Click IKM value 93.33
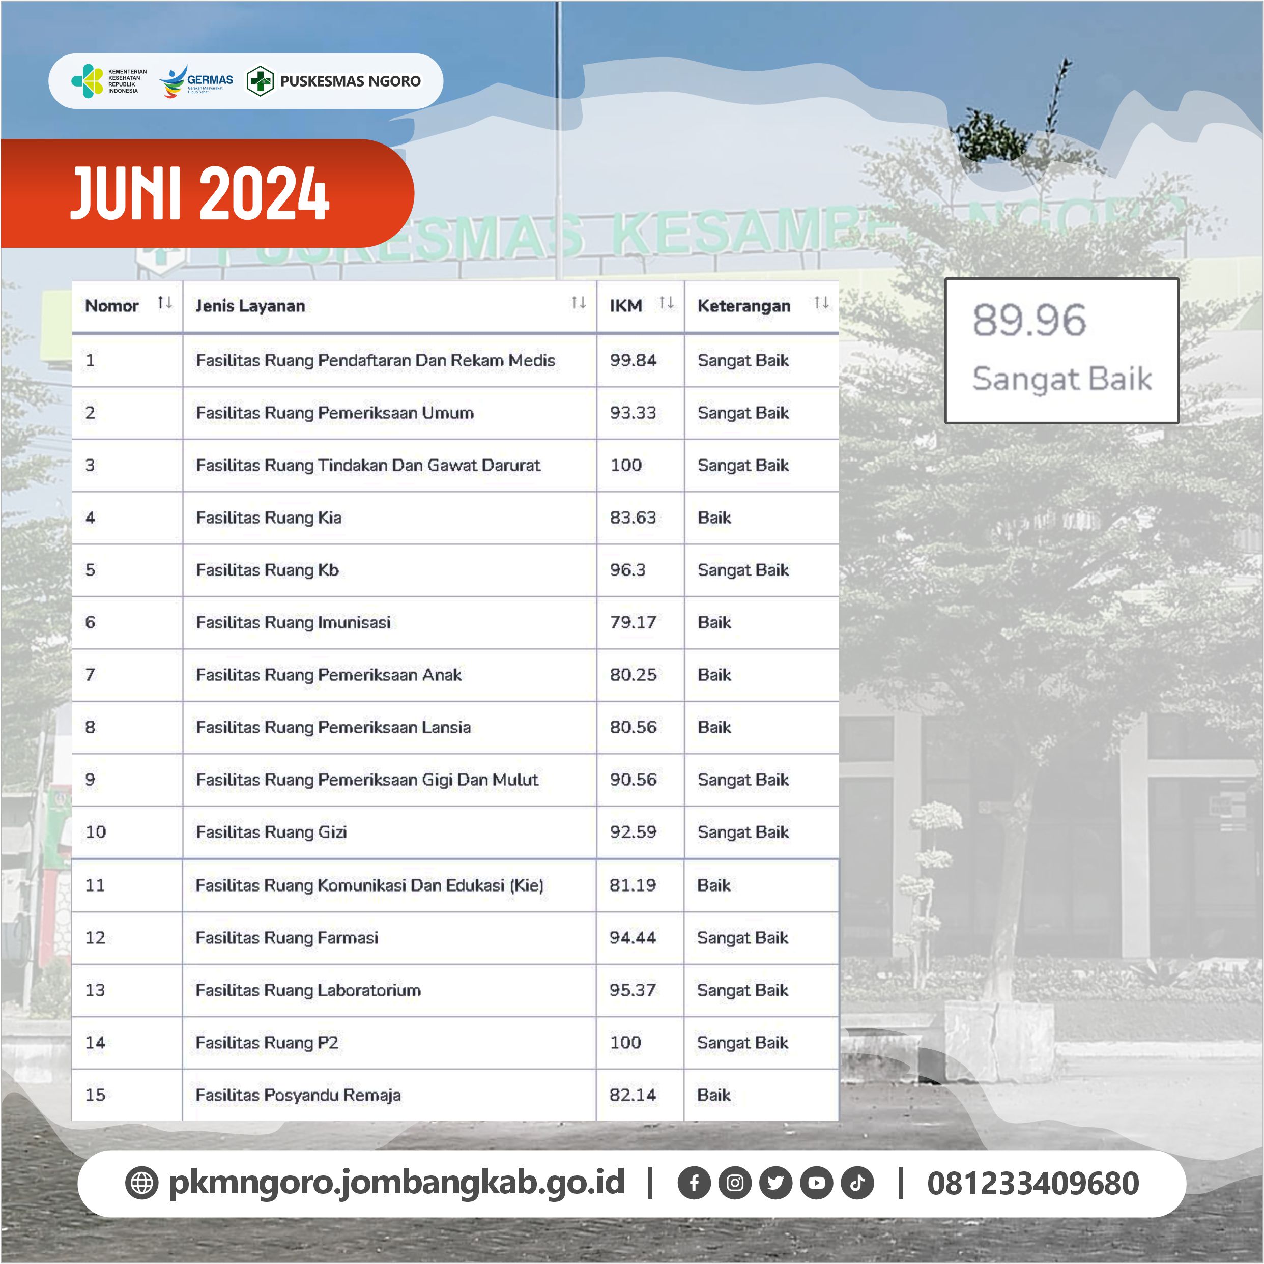Viewport: 1264px width, 1264px height. click(x=634, y=413)
